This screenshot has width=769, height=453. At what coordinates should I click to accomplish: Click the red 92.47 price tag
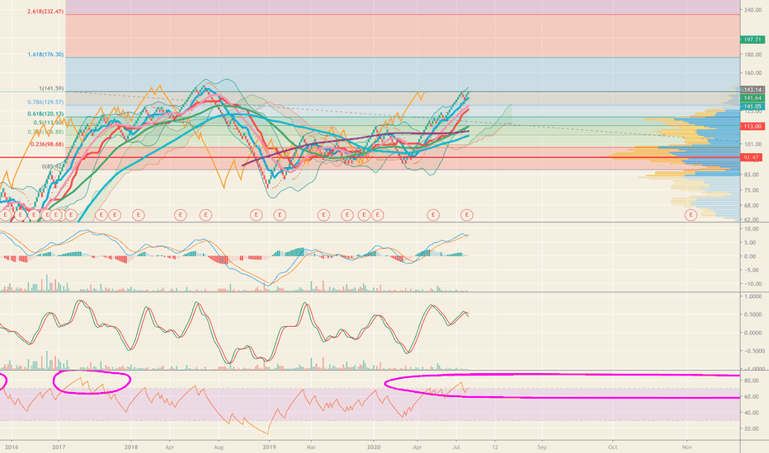752,157
